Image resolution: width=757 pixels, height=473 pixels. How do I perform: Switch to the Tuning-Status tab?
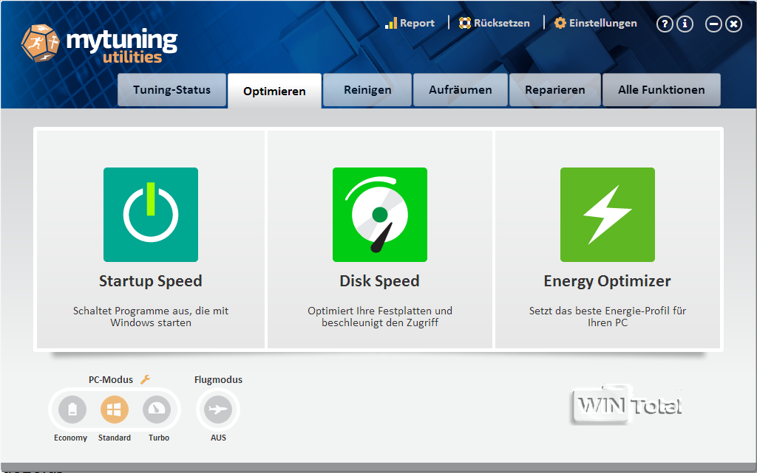(x=172, y=89)
